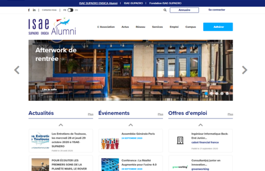Open the Facebook page icon
The height and width of the screenshot is (171, 265).
pyautogui.click(x=29, y=10)
